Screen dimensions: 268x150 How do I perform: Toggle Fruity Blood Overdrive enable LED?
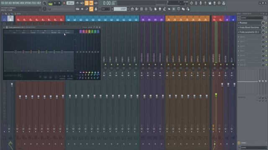pos(266,27)
